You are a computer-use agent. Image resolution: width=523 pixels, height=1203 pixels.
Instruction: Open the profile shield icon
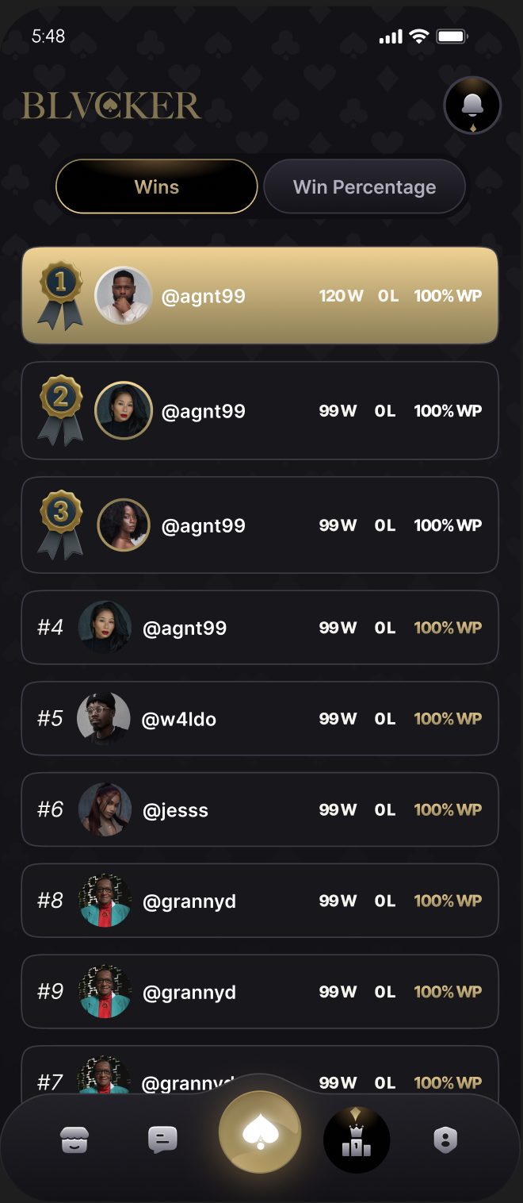point(446,1140)
